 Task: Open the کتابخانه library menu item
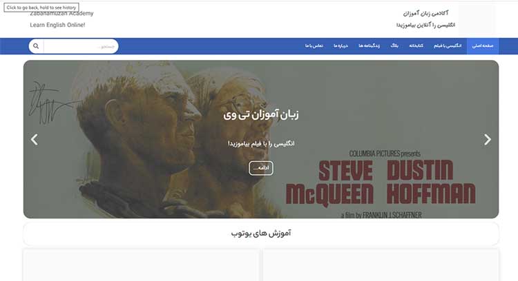click(x=416, y=45)
